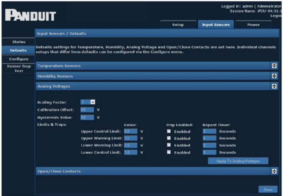This screenshot has height=196, width=283.
Task: Select the Input Sensors tab
Action: click(216, 24)
